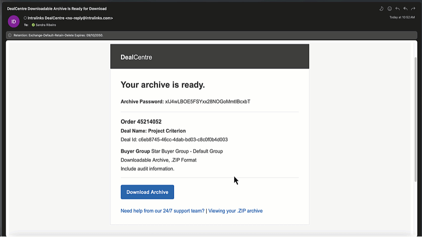Click the archive password string xIJ4wLBOE5FSYxx28NOGoMmtIBcxbT
Screen dimensions: 422x237
(208, 101)
